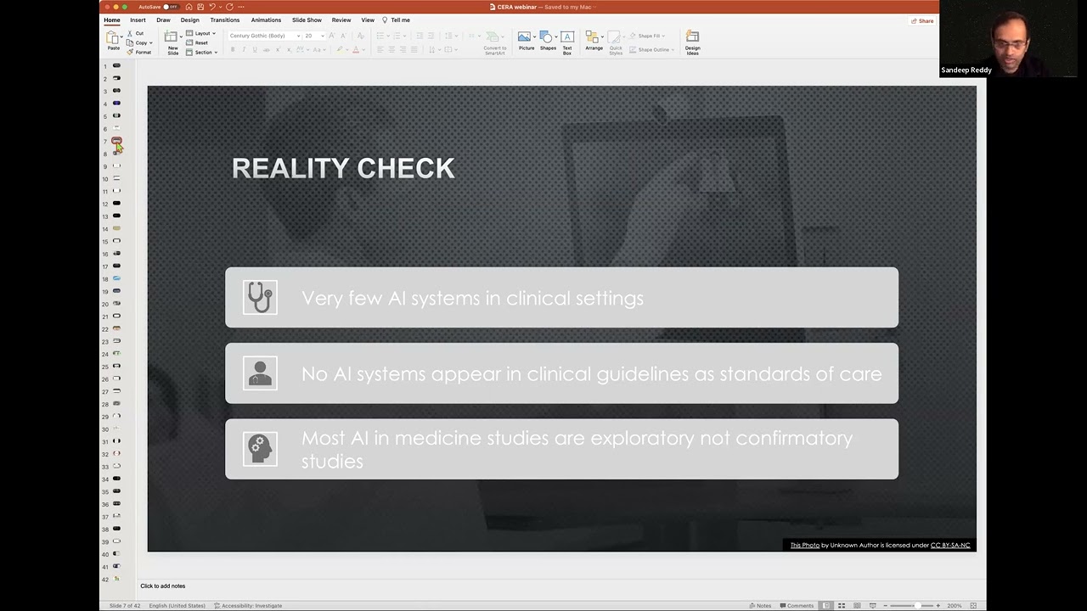Expand the Section dropdown
The height and width of the screenshot is (611, 1087).
[x=202, y=53]
